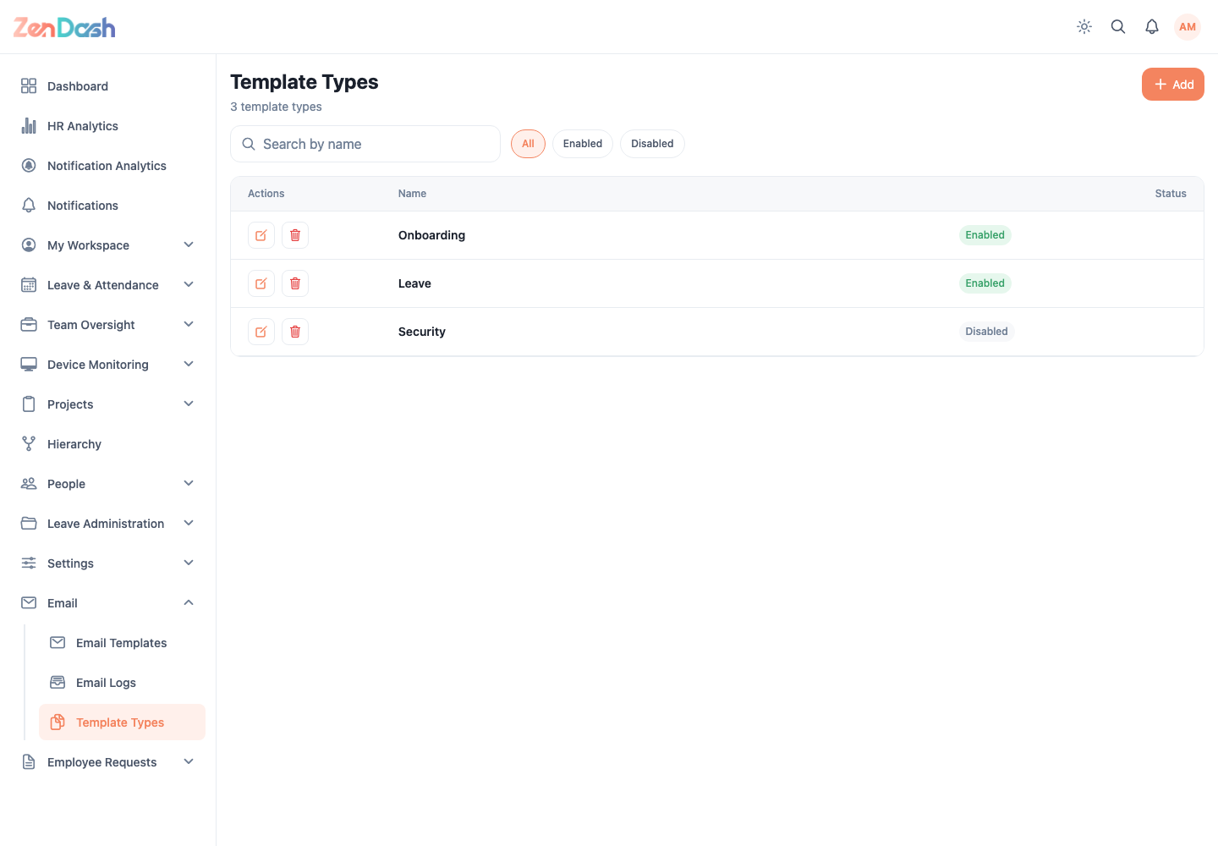
Task: Open Email Templates in the sidebar
Action: coord(122,643)
